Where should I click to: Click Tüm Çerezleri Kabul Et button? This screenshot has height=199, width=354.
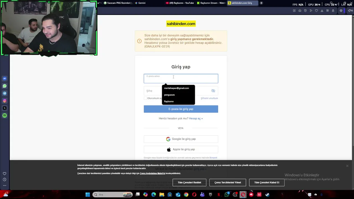[x=267, y=182]
